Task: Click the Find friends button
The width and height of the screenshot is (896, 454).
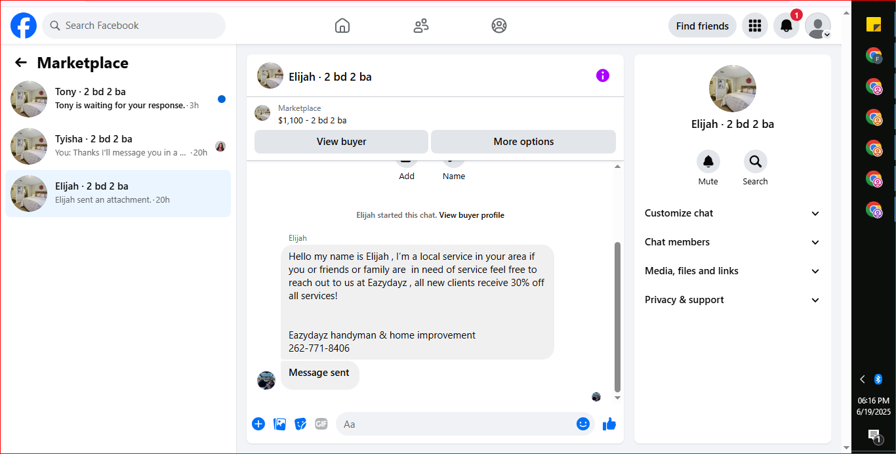Action: [x=703, y=26]
